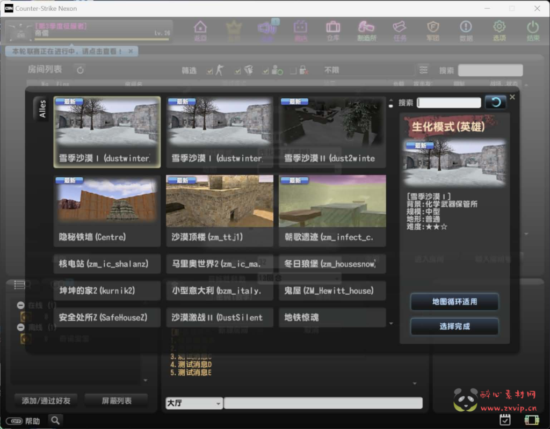Click the 地图循环适用 button
Viewport: 550px width, 429px height.
454,302
